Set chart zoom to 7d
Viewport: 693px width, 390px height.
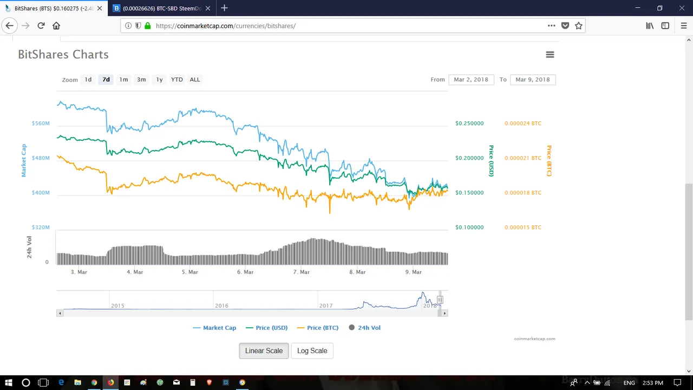click(106, 80)
